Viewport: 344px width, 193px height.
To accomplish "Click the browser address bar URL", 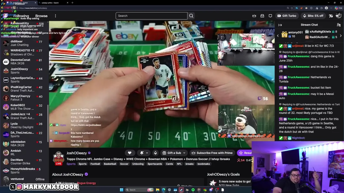I will (x=33, y=8).
